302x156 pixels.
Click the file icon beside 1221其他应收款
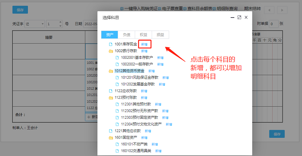coord(111,131)
